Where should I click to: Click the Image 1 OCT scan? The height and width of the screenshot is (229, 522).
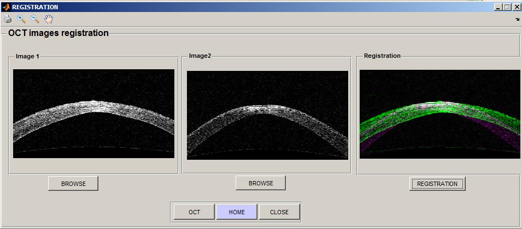coord(93,113)
